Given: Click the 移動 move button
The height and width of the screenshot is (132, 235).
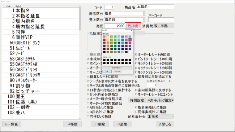Looking at the screenshot, I should click(72, 124).
